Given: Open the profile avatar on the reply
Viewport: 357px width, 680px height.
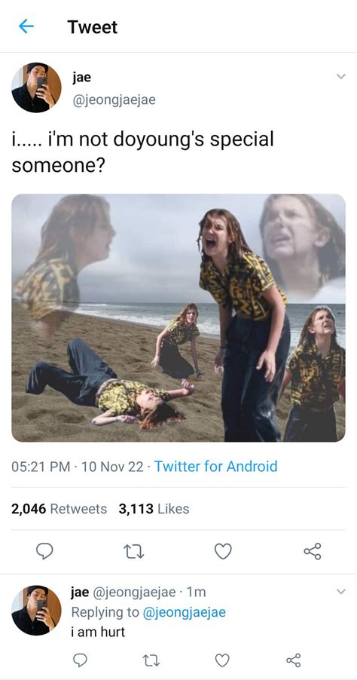Looking at the screenshot, I should click(x=36, y=610).
